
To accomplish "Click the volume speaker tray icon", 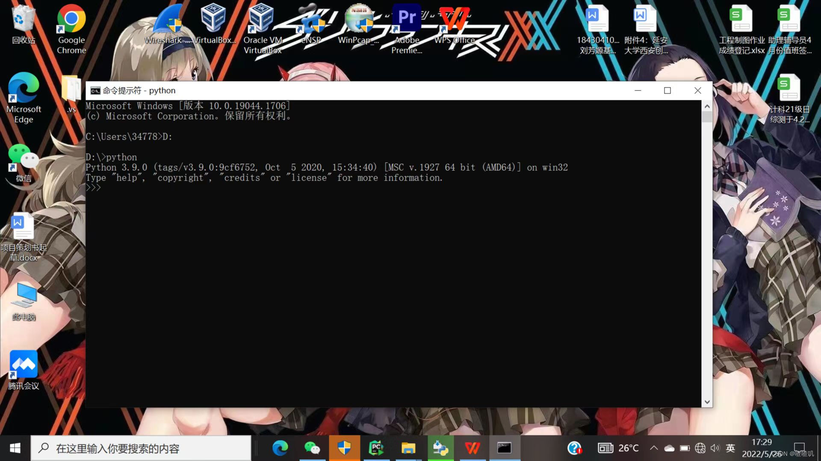I will coord(715,448).
